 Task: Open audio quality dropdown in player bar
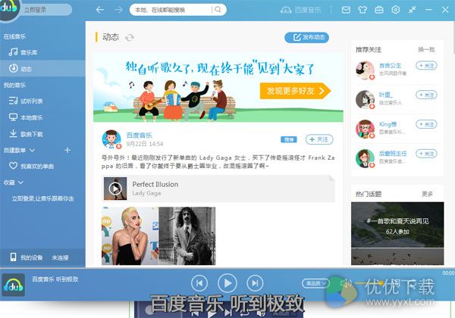coord(315,283)
